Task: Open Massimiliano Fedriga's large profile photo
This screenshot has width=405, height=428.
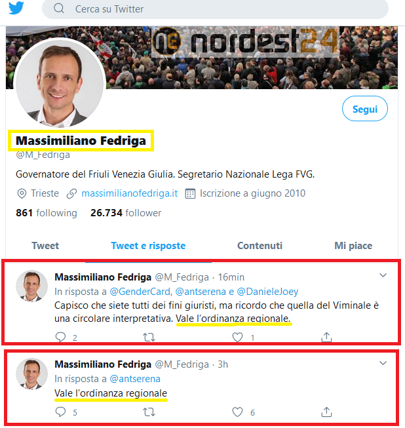Action: pyautogui.click(x=59, y=83)
